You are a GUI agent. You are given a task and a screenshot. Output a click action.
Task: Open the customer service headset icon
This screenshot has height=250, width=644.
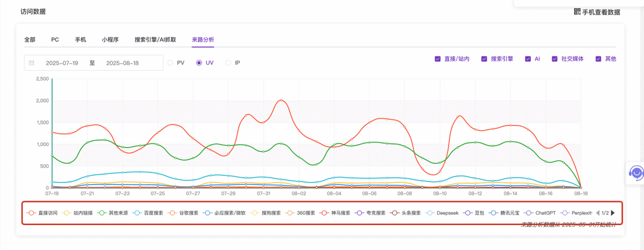(x=636, y=173)
